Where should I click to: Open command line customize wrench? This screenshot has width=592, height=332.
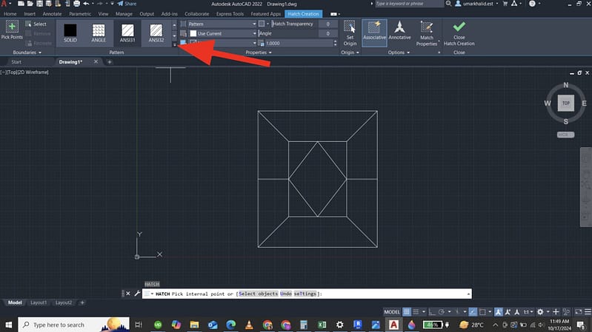pos(137,294)
